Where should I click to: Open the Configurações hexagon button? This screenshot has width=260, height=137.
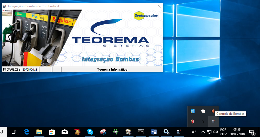tap(146, 16)
